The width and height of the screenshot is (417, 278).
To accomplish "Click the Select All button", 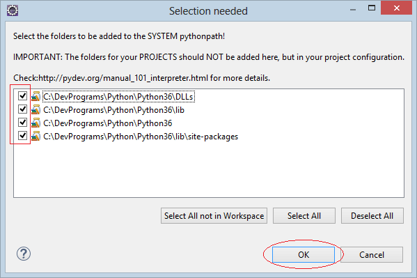I will (304, 216).
